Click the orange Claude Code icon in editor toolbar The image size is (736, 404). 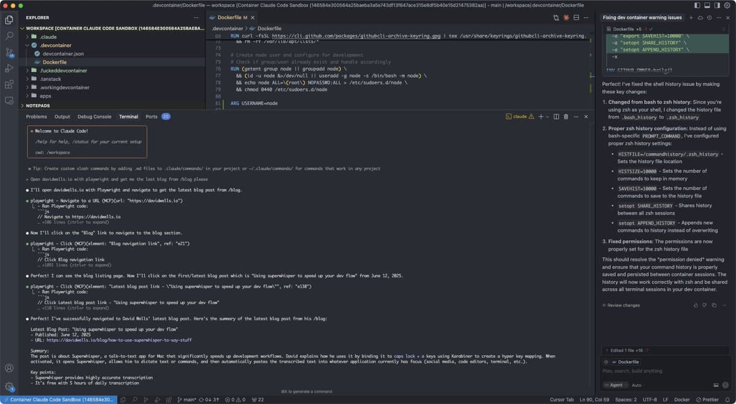(565, 18)
